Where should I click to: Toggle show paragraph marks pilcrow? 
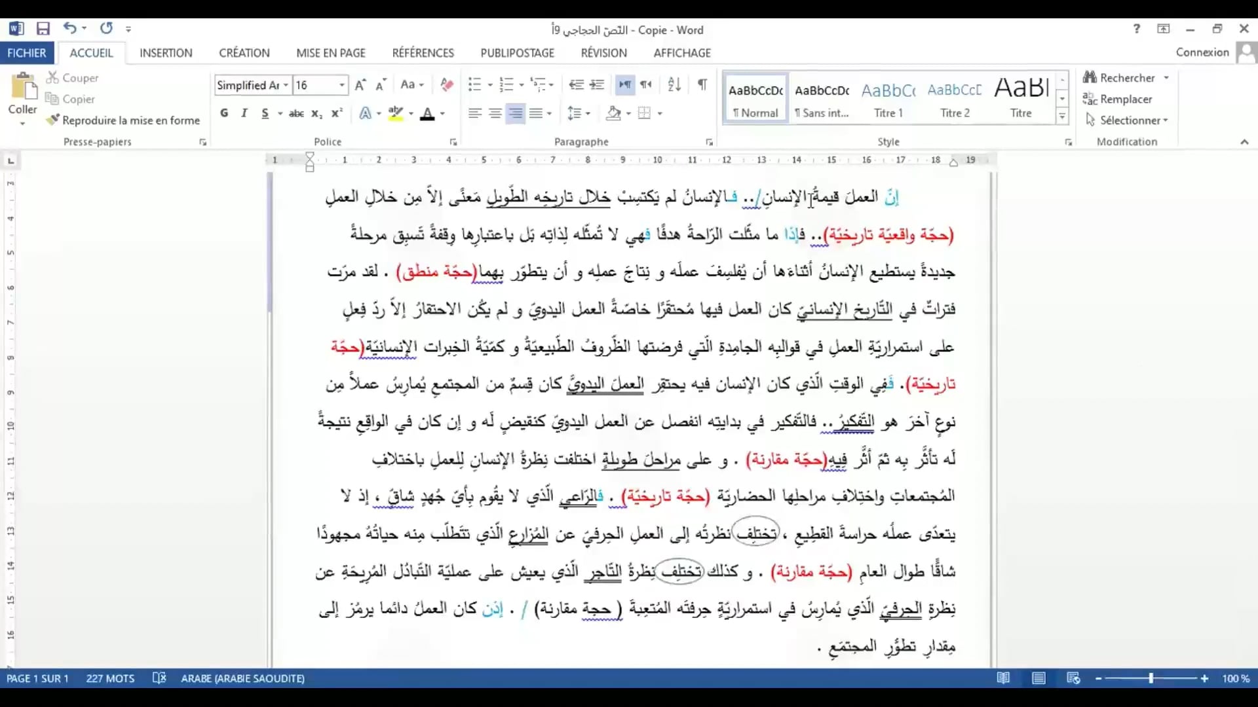coord(702,84)
